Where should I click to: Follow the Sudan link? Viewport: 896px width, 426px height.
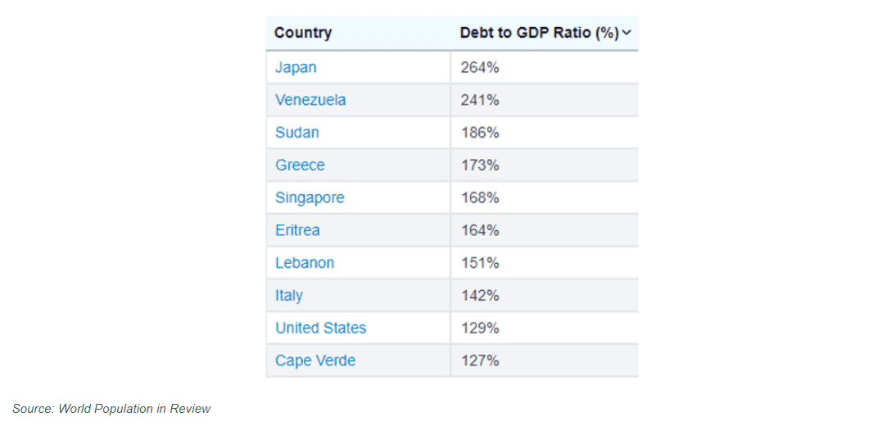pyautogui.click(x=297, y=133)
